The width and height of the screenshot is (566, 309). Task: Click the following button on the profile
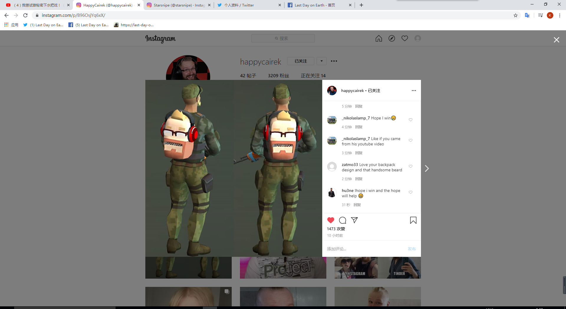pyautogui.click(x=301, y=61)
